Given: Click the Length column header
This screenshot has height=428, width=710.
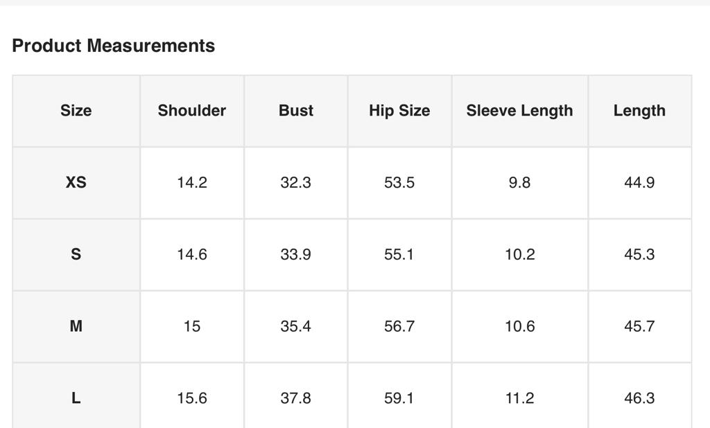Looking at the screenshot, I should (x=639, y=111).
